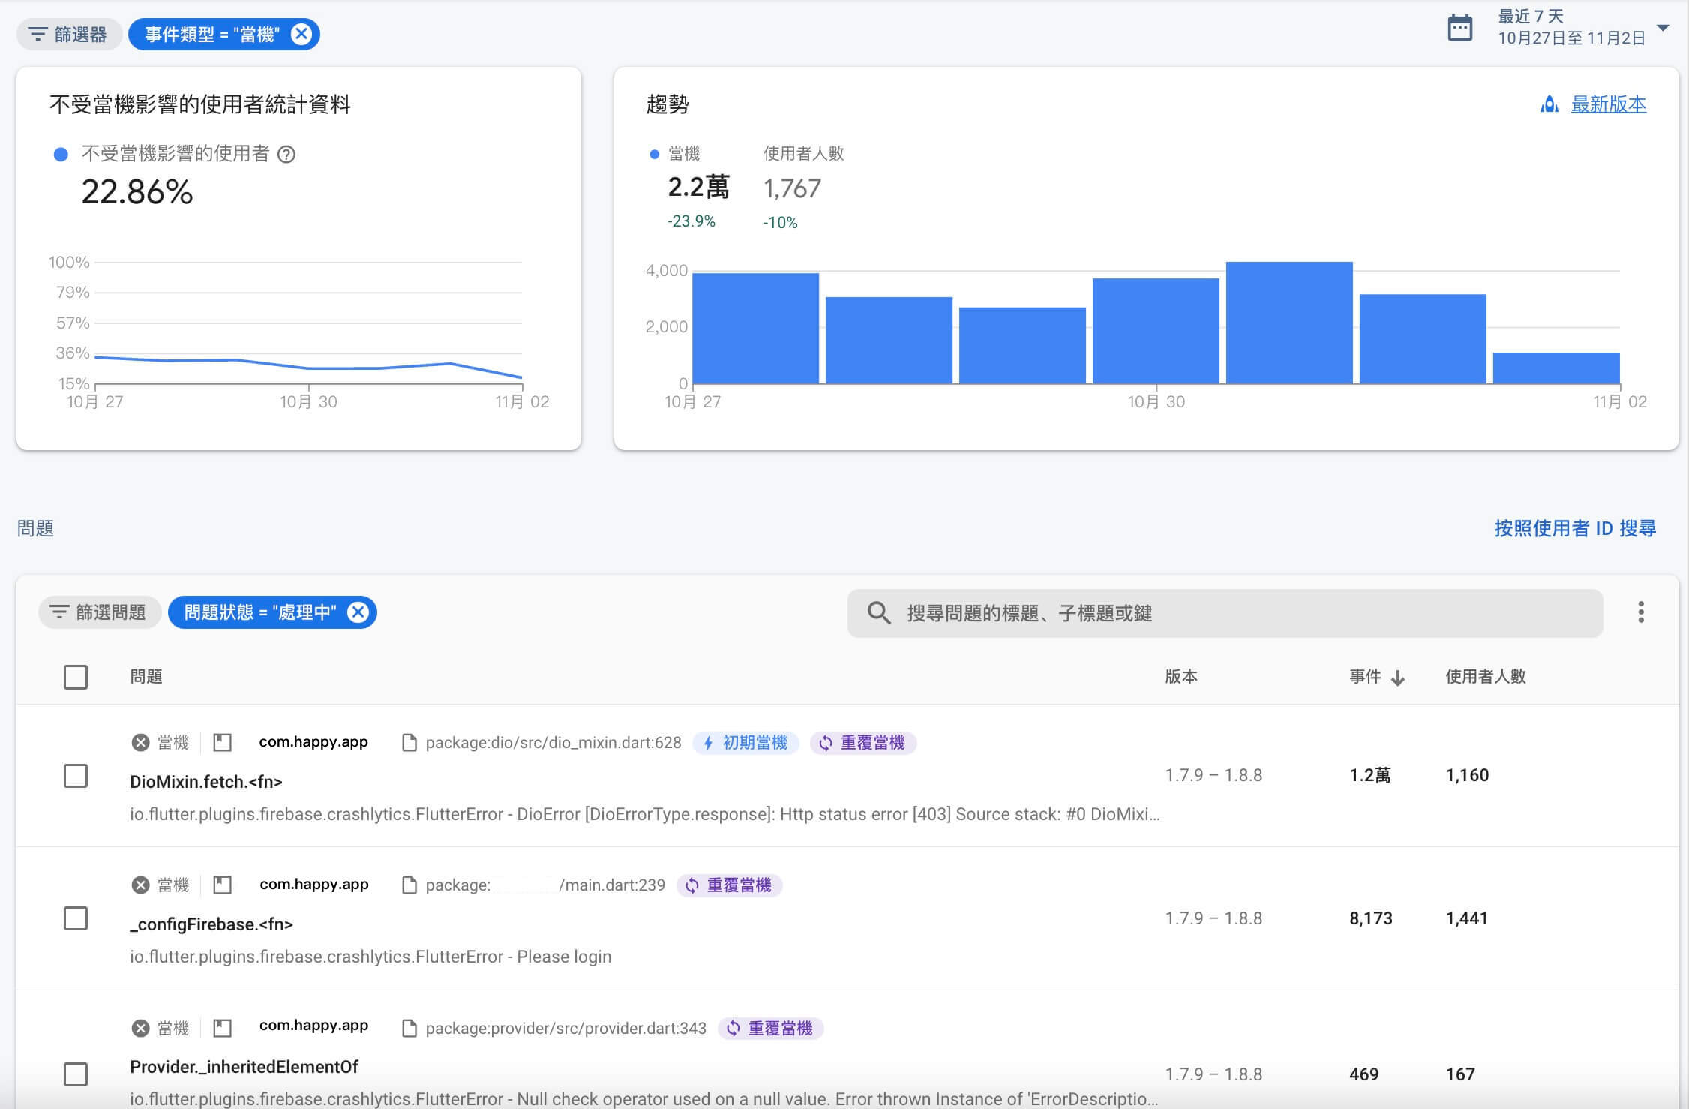Open the 最新版本 link
Viewport: 1689px width, 1109px height.
[x=1608, y=104]
